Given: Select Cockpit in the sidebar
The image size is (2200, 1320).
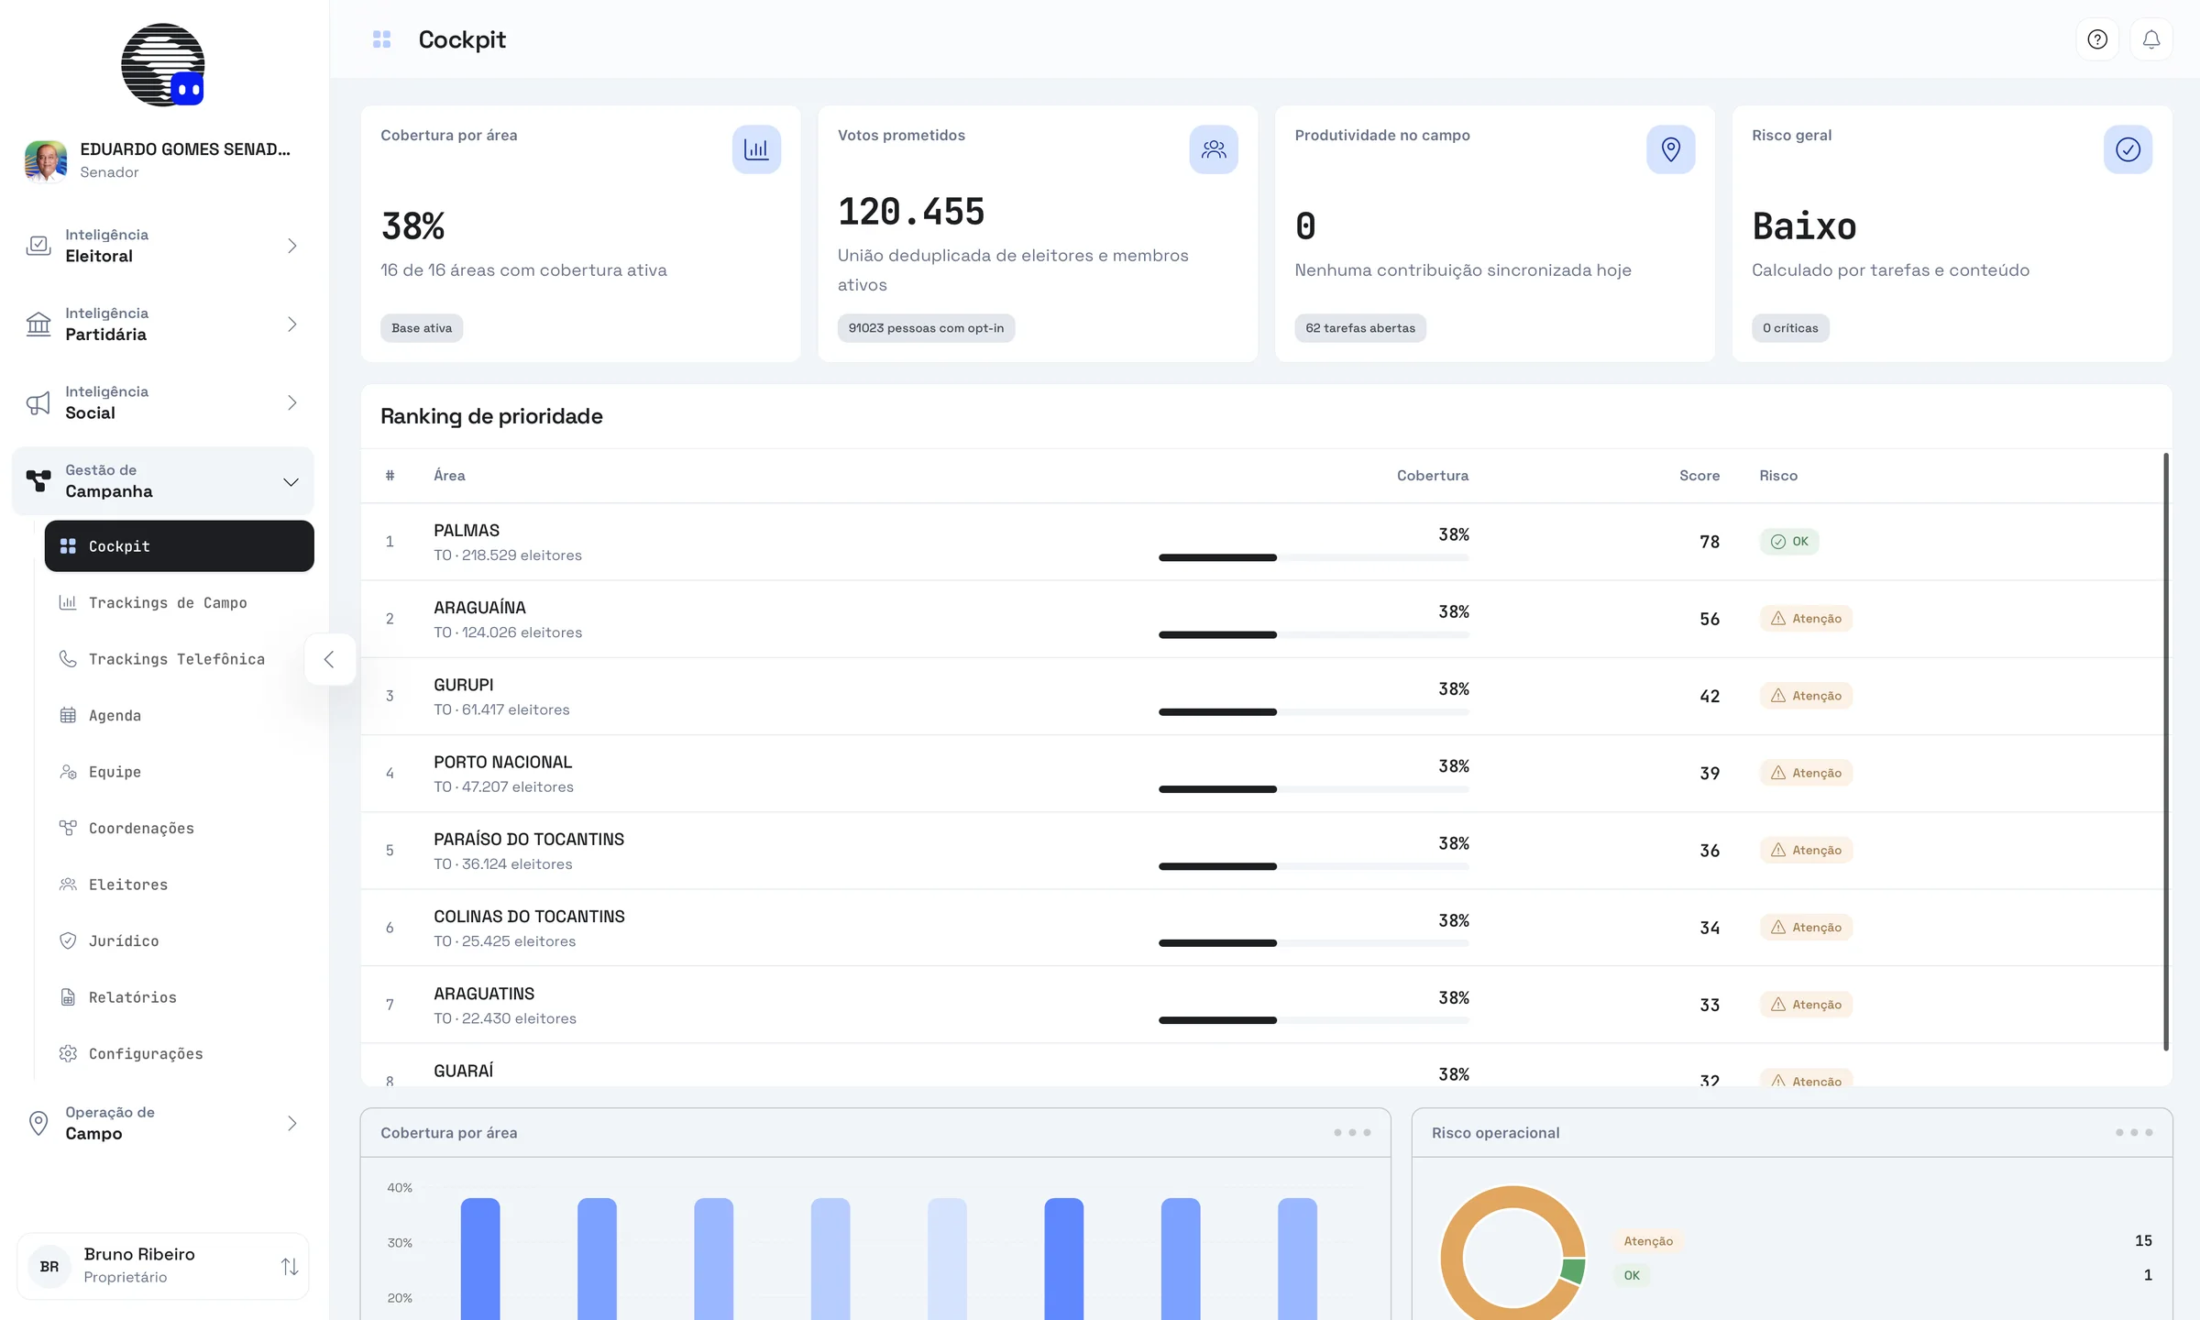Looking at the screenshot, I should tap(180, 546).
